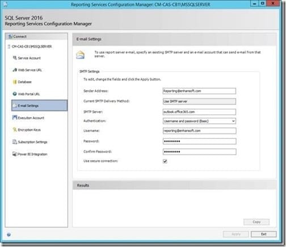This screenshot has width=286, height=247.
Task: Click the help icon at bottom left
Action: 9,235
